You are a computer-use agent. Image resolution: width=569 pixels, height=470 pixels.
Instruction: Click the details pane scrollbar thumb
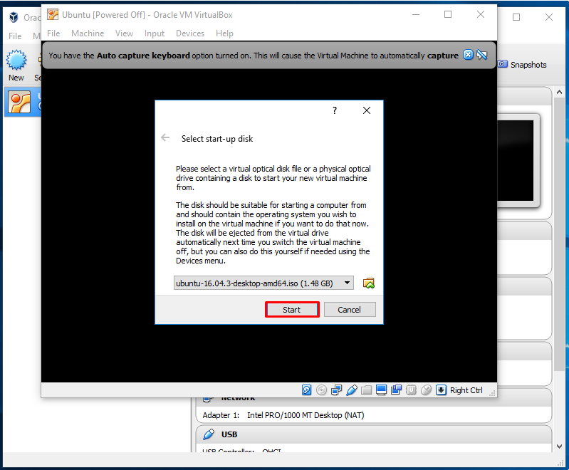[x=559, y=234]
